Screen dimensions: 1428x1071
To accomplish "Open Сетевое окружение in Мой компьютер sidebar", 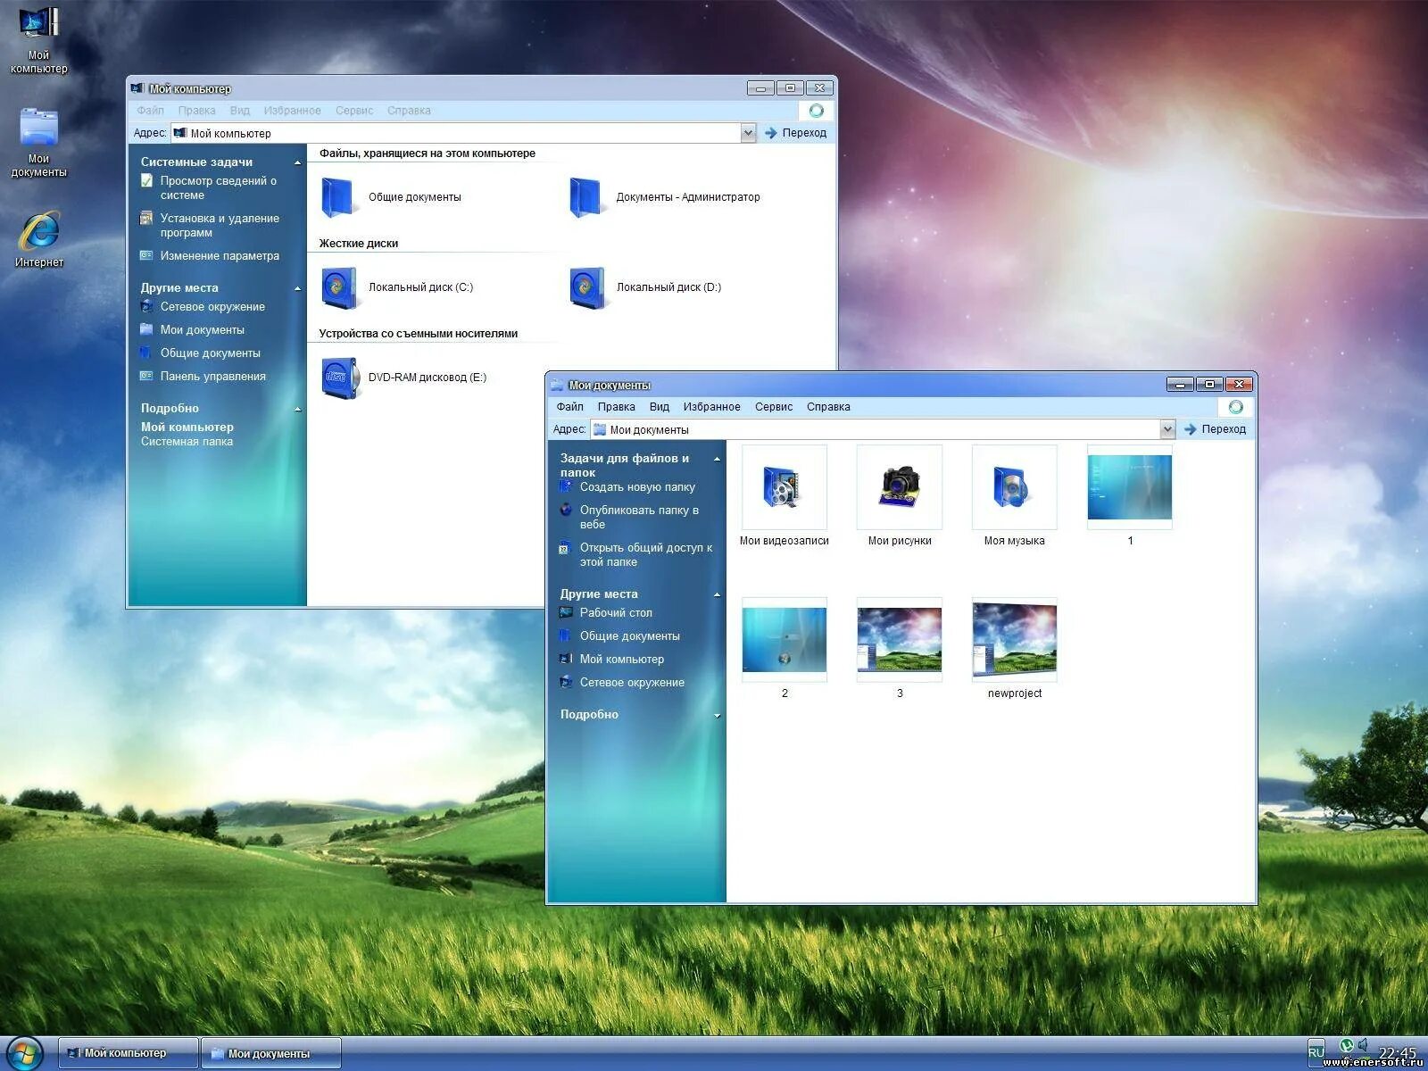I will [x=203, y=307].
